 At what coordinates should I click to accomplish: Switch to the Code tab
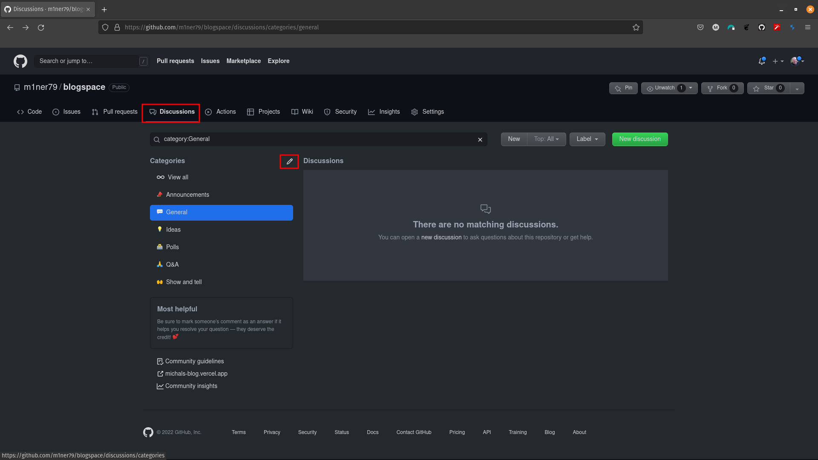pyautogui.click(x=29, y=112)
